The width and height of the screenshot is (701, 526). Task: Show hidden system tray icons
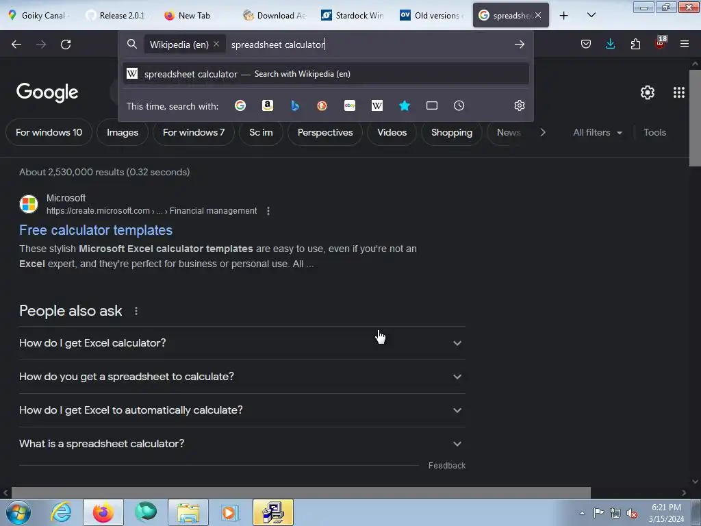(582, 513)
